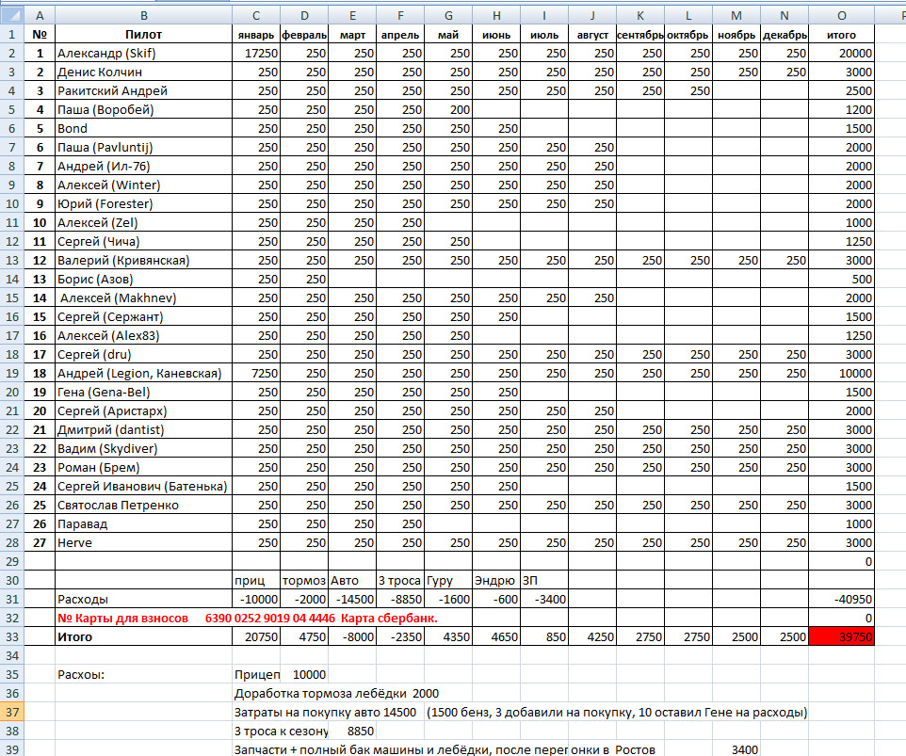Select cell 'Сергей (Чича)'
This screenshot has width=906, height=756.
[143, 241]
